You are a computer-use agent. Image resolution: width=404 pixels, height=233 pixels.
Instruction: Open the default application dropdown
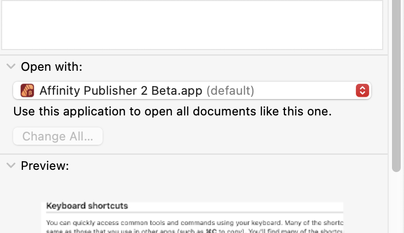click(x=192, y=90)
